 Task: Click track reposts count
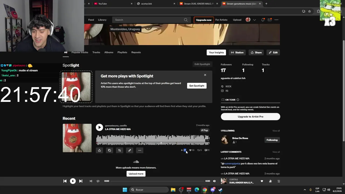[199, 150]
